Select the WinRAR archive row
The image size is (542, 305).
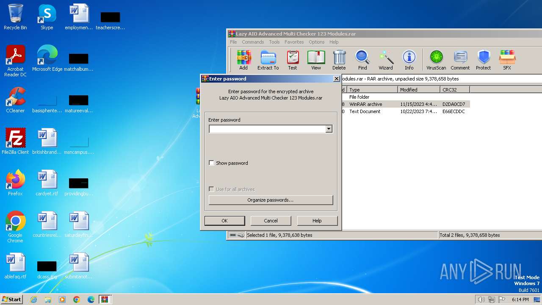[x=406, y=104]
